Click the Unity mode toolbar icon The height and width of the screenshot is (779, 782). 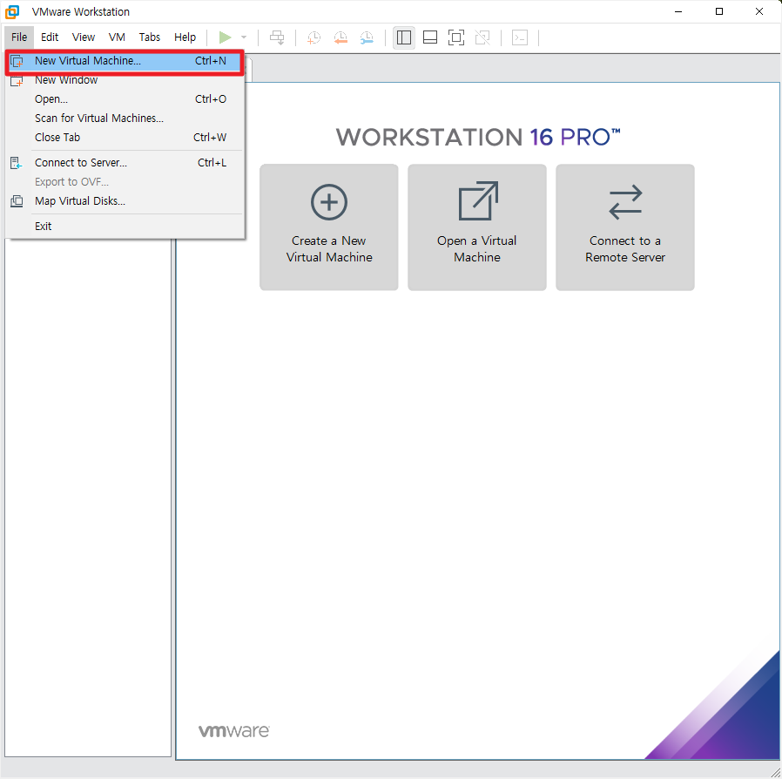[482, 37]
